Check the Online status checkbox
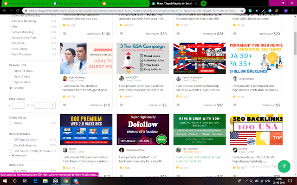The image size is (297, 185). pyautogui.click(x=11, y=123)
